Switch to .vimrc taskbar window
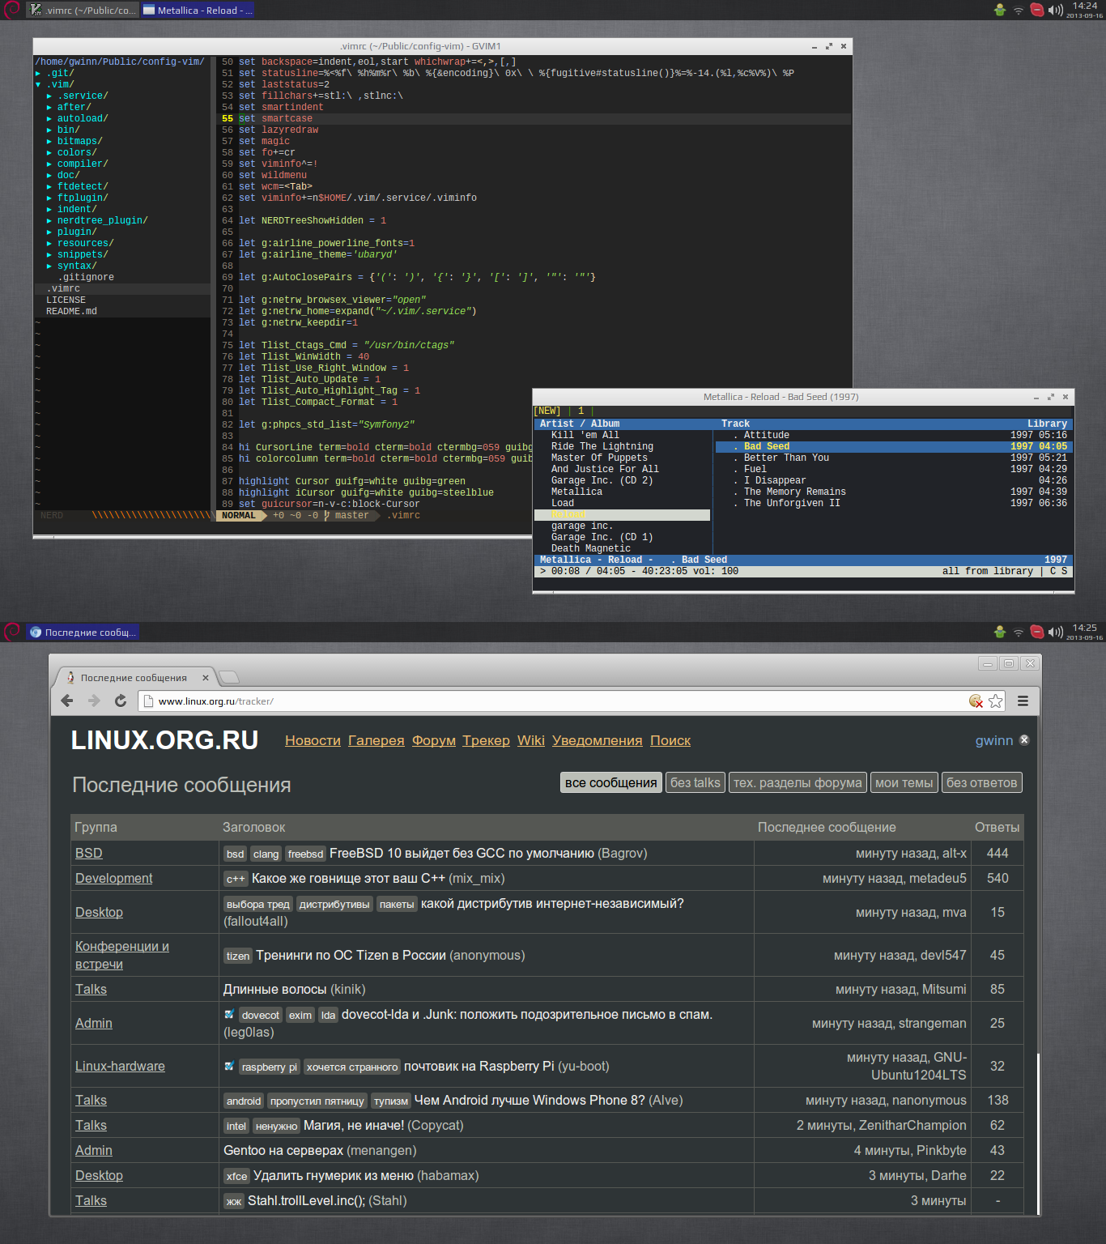1106x1244 pixels. point(83,11)
